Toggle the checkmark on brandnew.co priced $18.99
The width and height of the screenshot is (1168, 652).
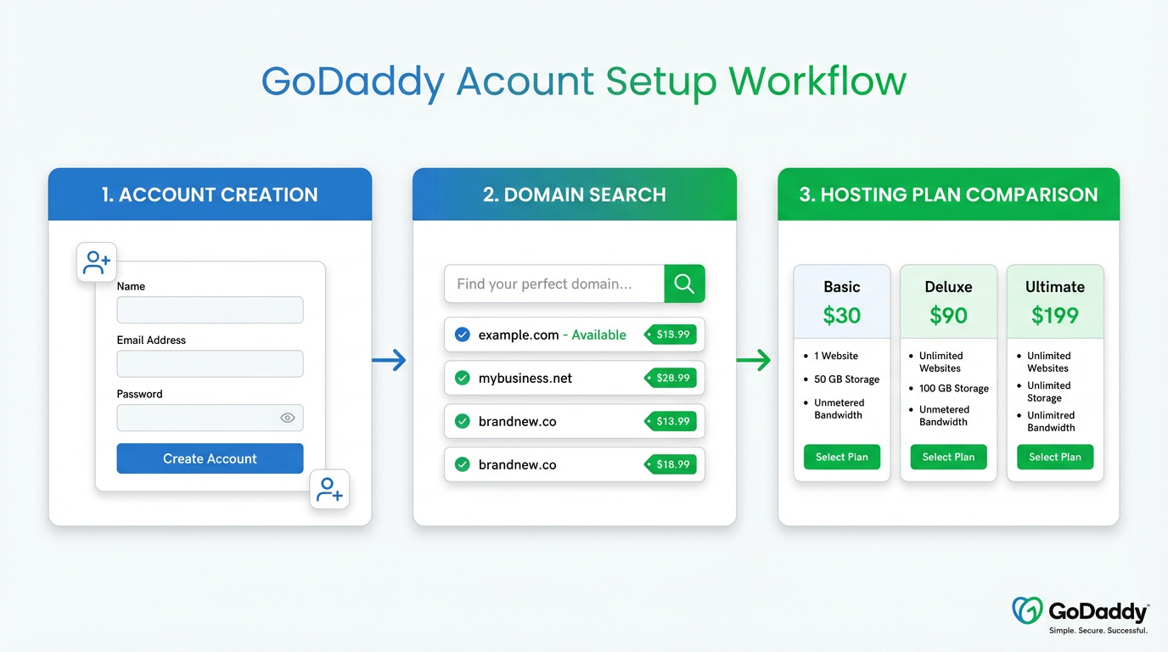coord(463,464)
